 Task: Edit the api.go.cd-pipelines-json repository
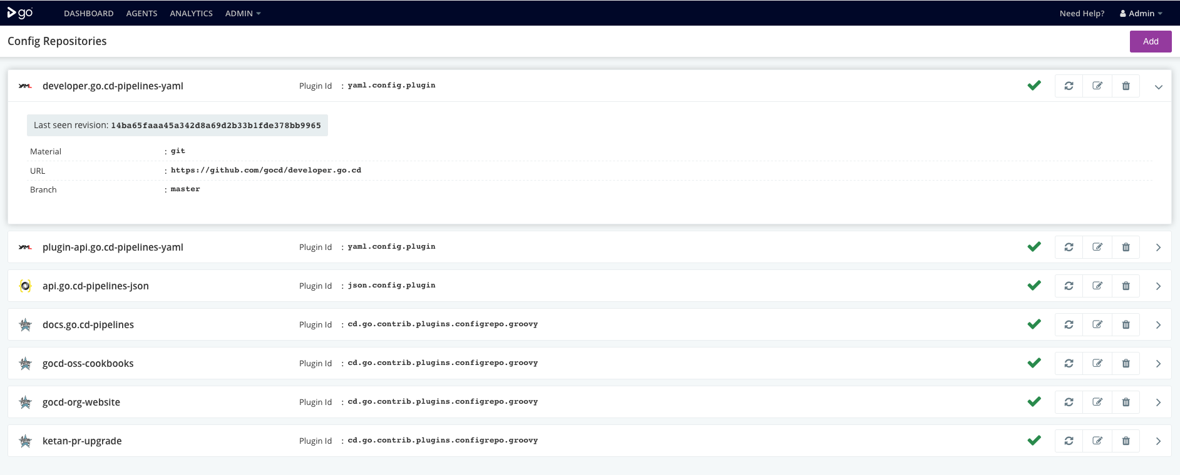(x=1097, y=286)
